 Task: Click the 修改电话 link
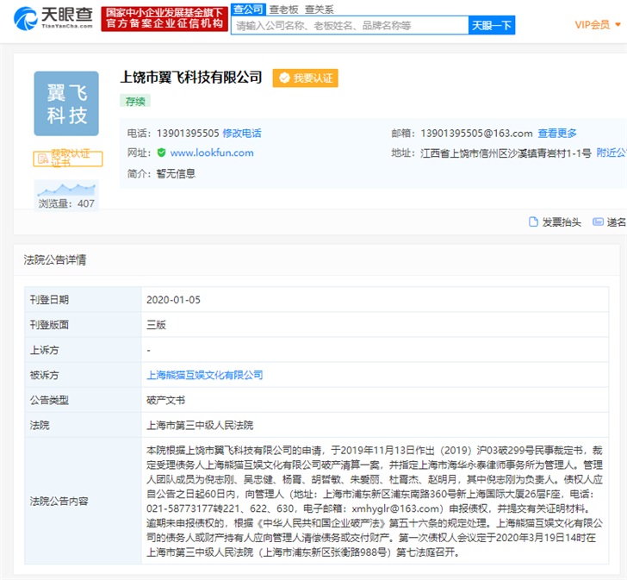[x=242, y=133]
